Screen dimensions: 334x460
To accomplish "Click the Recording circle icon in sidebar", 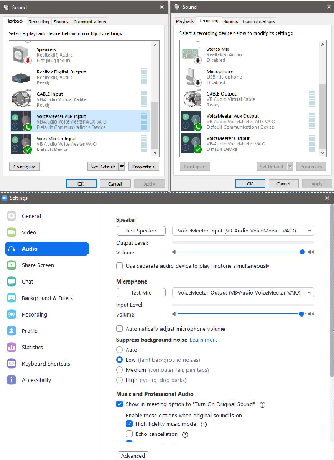I will pyautogui.click(x=12, y=315).
